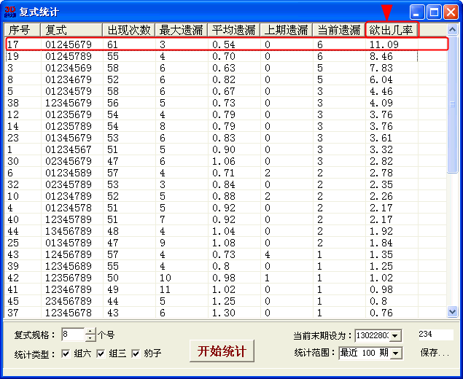Decrease 复式规格 value with down spinner
The width and height of the screenshot is (463, 379).
[x=90, y=338]
